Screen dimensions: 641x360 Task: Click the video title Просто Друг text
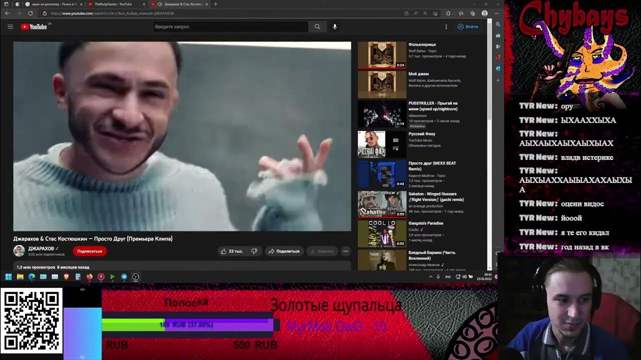(x=93, y=238)
